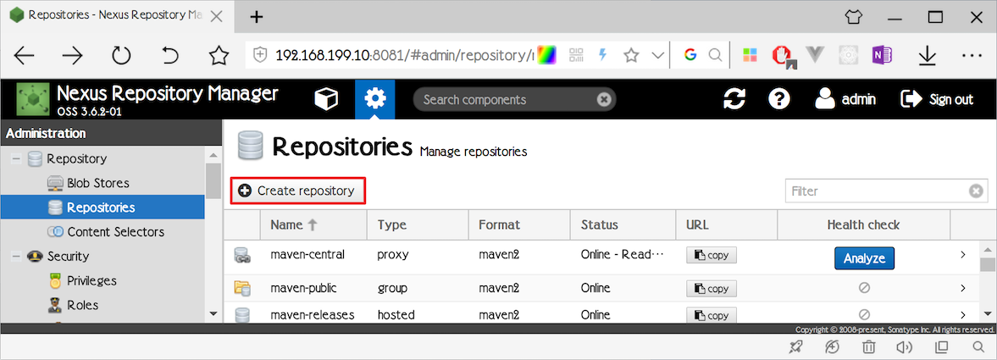
Task: Sort by the Status column header
Action: pyautogui.click(x=623, y=224)
